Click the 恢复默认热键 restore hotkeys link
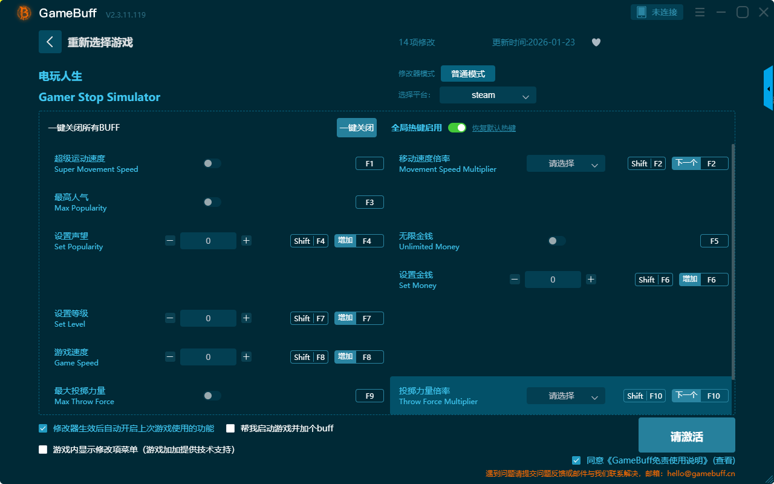 494,128
